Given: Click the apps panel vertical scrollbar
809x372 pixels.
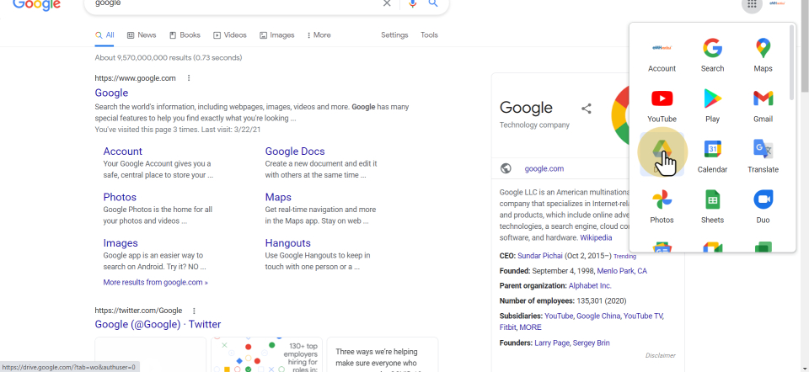Looking at the screenshot, I should tap(791, 63).
